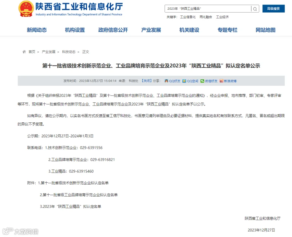Select keyword 工业信息化
The height and width of the screenshot is (237, 292).
pos(188,17)
